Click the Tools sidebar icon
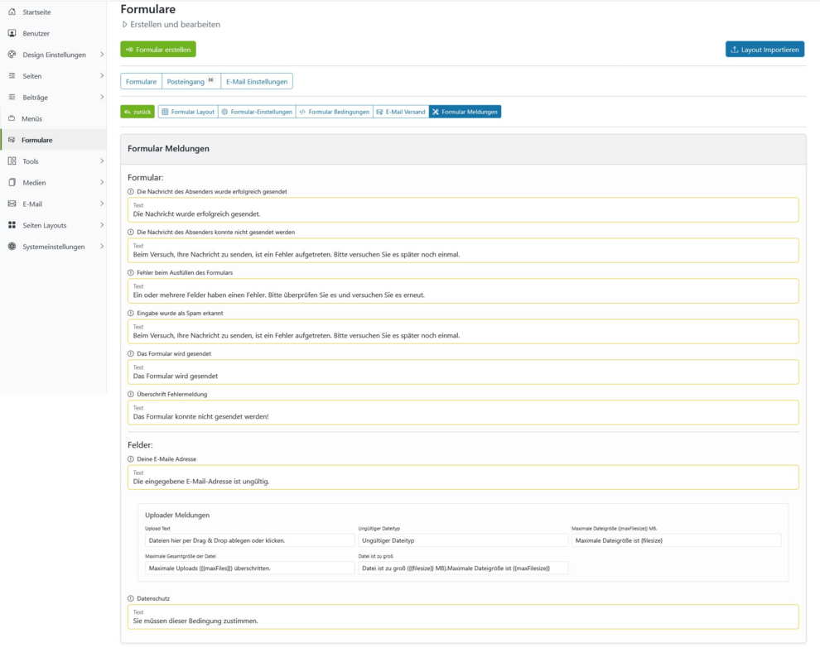 12,161
